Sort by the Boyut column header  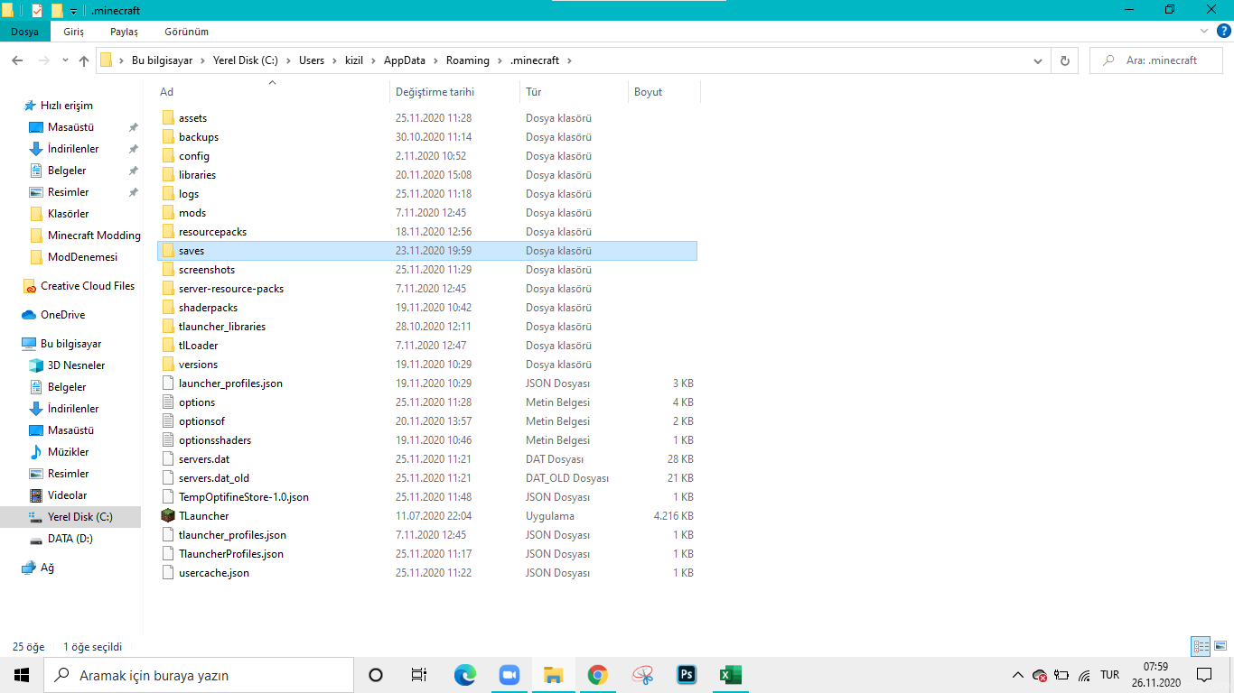pyautogui.click(x=663, y=92)
